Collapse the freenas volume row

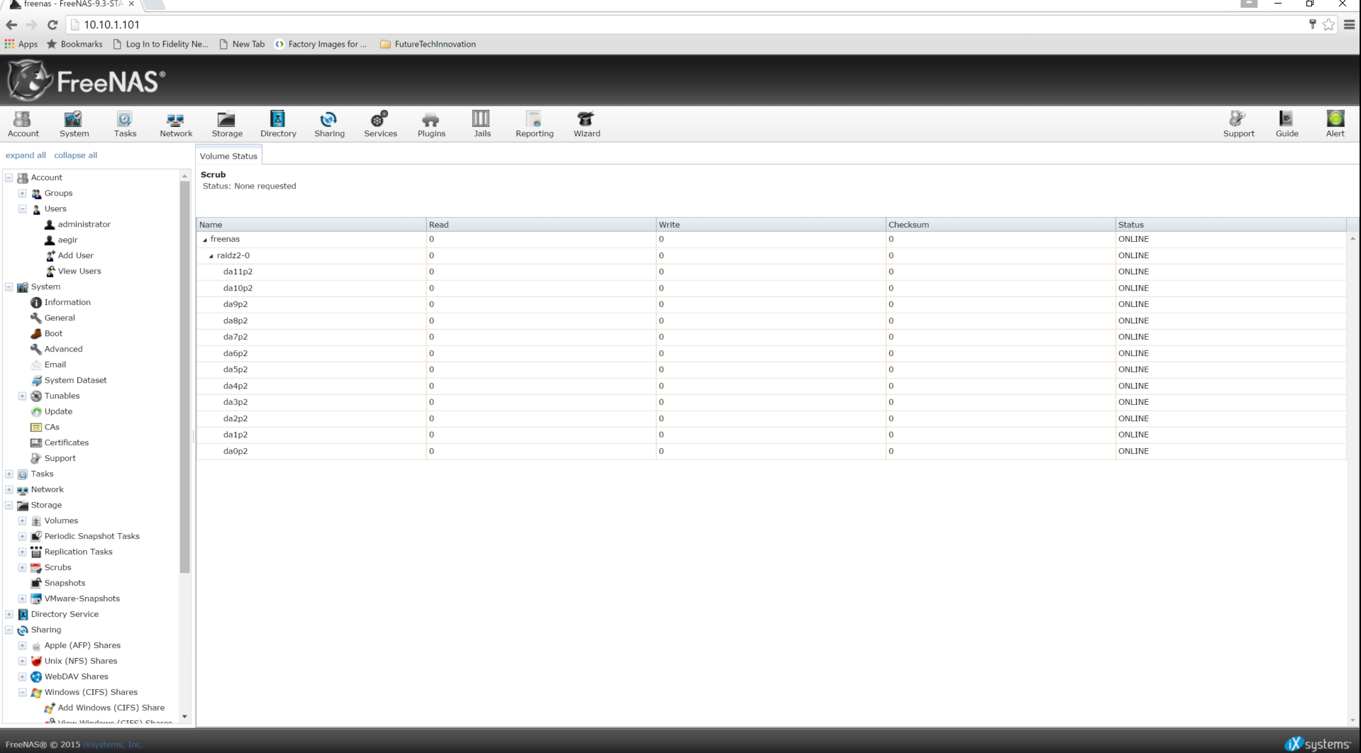pos(205,240)
